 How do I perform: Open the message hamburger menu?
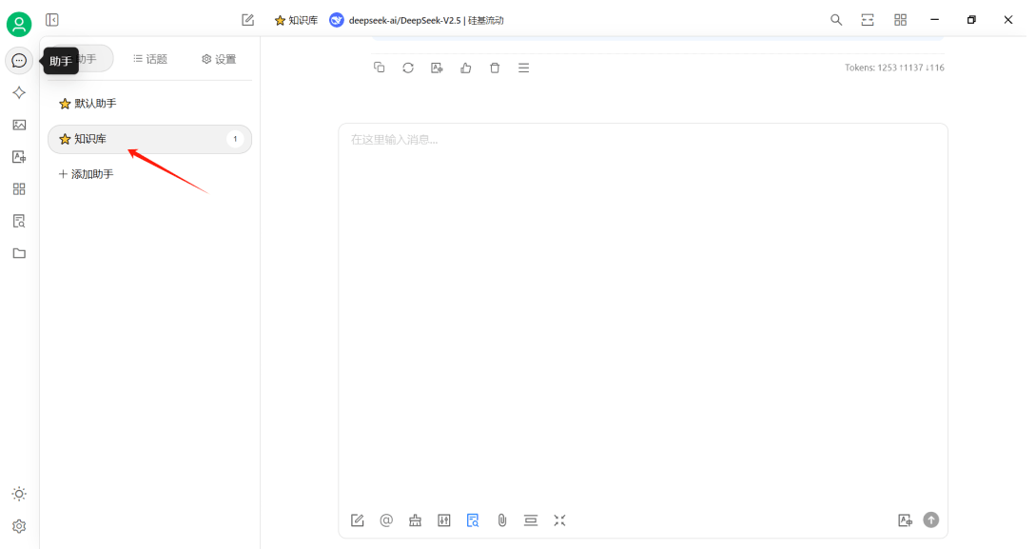523,68
